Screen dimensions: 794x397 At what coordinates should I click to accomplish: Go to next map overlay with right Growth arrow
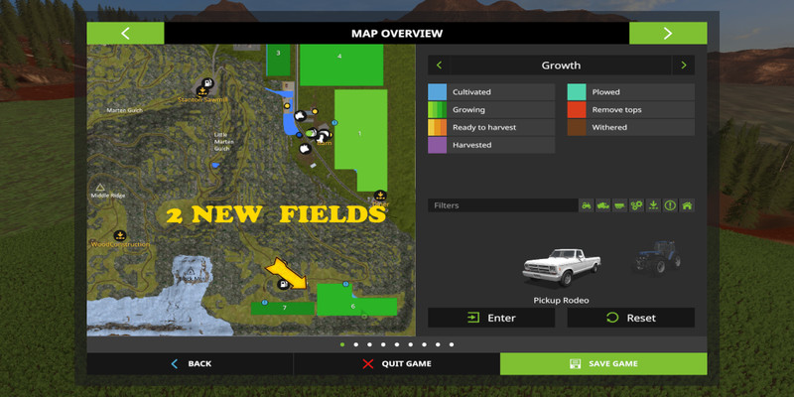[682, 66]
